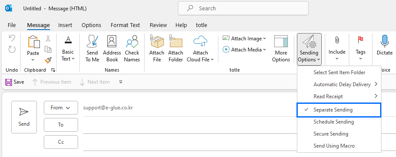The image size is (396, 157).
Task: Click the Send button
Action: (24, 117)
